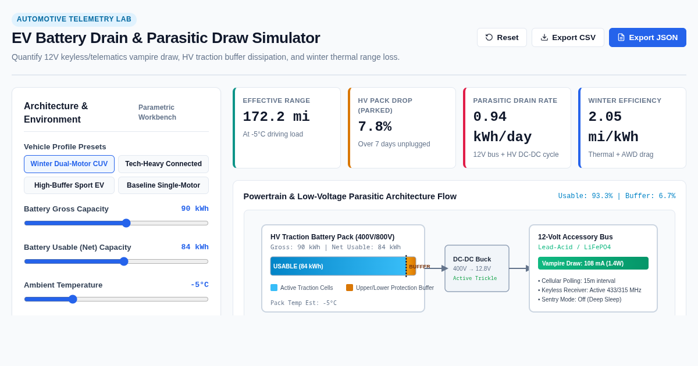Click the 0.94 kWh/day drain rate value

click(503, 127)
